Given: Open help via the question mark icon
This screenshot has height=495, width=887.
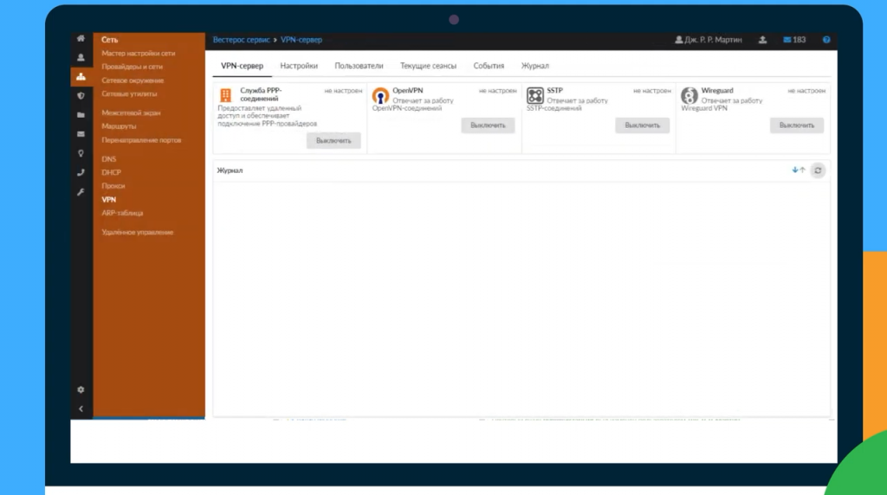Looking at the screenshot, I should (826, 40).
